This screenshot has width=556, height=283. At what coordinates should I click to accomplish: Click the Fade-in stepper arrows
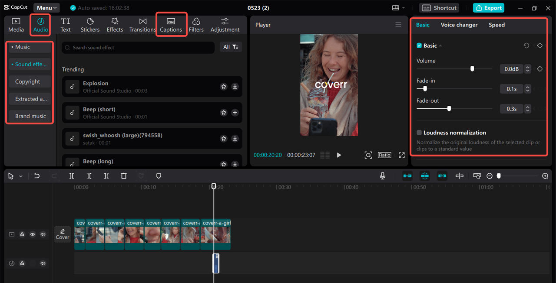coord(528,89)
